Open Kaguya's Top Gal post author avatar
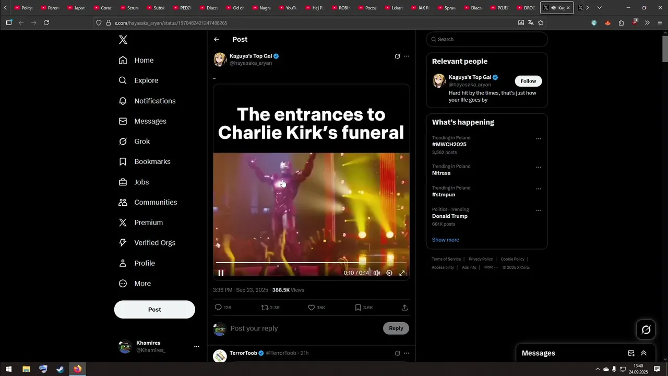Image resolution: width=668 pixels, height=376 pixels. click(220, 60)
